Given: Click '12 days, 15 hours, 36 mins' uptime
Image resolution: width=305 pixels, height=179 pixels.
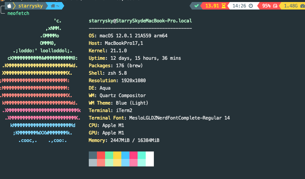Looking at the screenshot, I should point(146,58).
